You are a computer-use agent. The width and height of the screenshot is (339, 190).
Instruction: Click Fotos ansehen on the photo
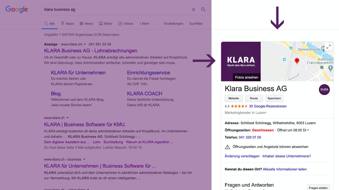point(247,77)
